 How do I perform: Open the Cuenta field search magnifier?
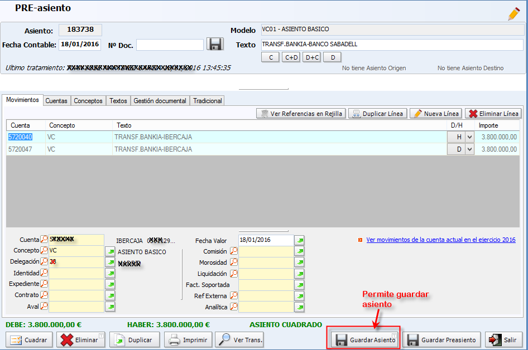tap(44, 240)
